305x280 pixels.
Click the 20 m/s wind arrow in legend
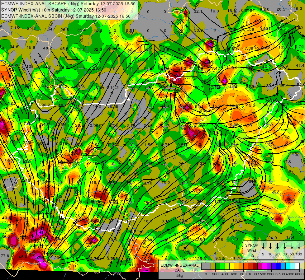click(278, 246)
